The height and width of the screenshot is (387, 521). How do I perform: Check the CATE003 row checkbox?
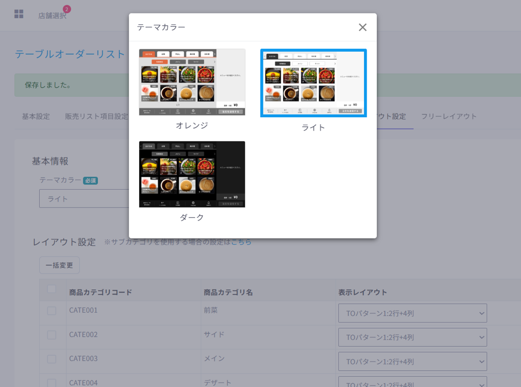click(52, 359)
